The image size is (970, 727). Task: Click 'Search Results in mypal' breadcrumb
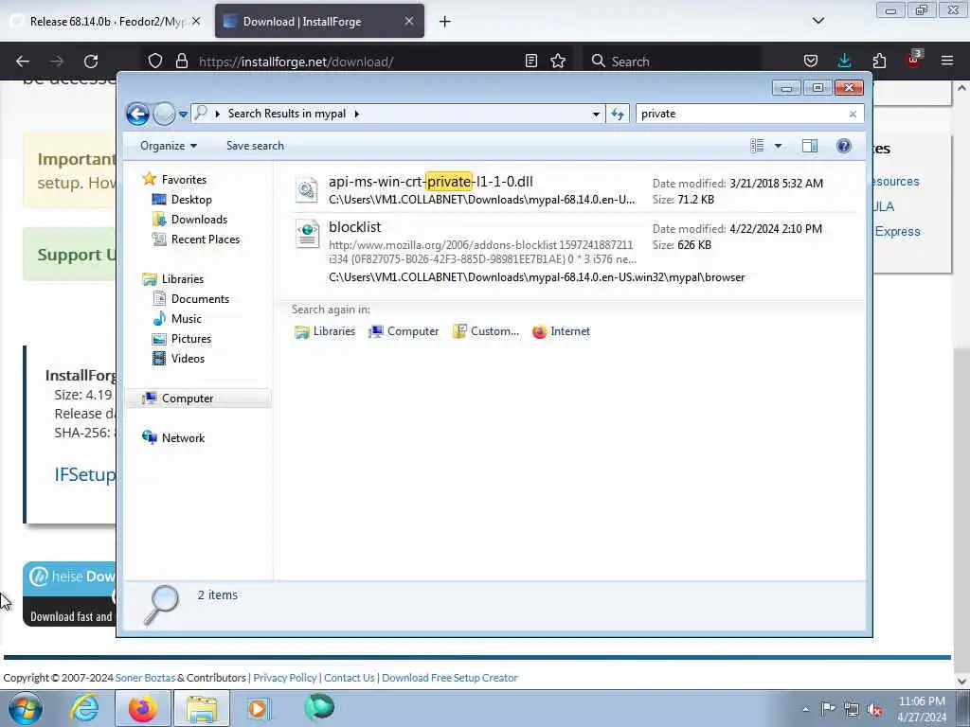[x=286, y=114]
